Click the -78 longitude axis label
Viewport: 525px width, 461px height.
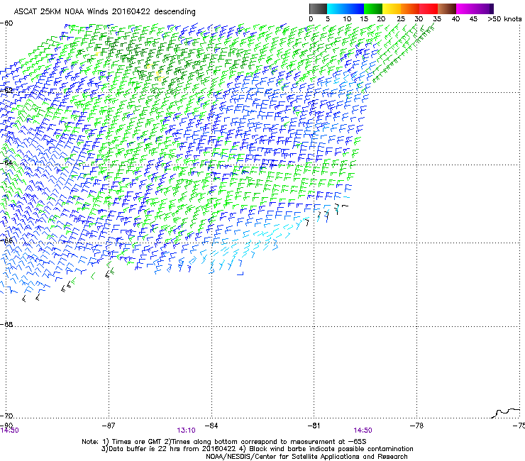tap(416, 426)
